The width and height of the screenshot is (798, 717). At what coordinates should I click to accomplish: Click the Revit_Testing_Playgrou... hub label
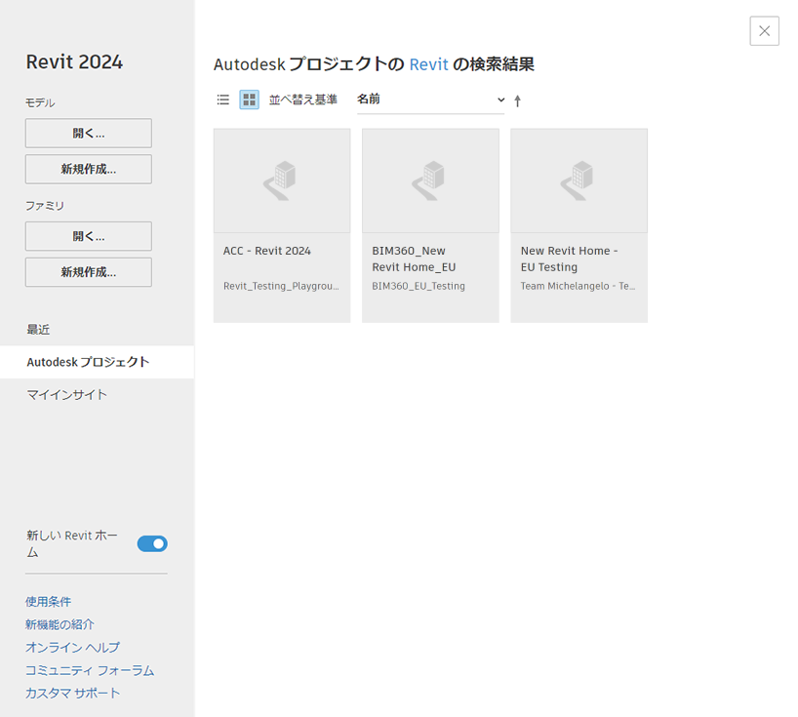281,286
